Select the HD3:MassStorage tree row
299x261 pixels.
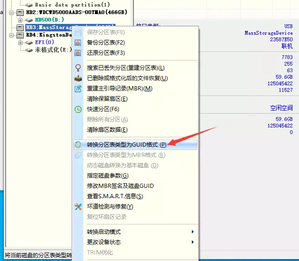(49, 28)
